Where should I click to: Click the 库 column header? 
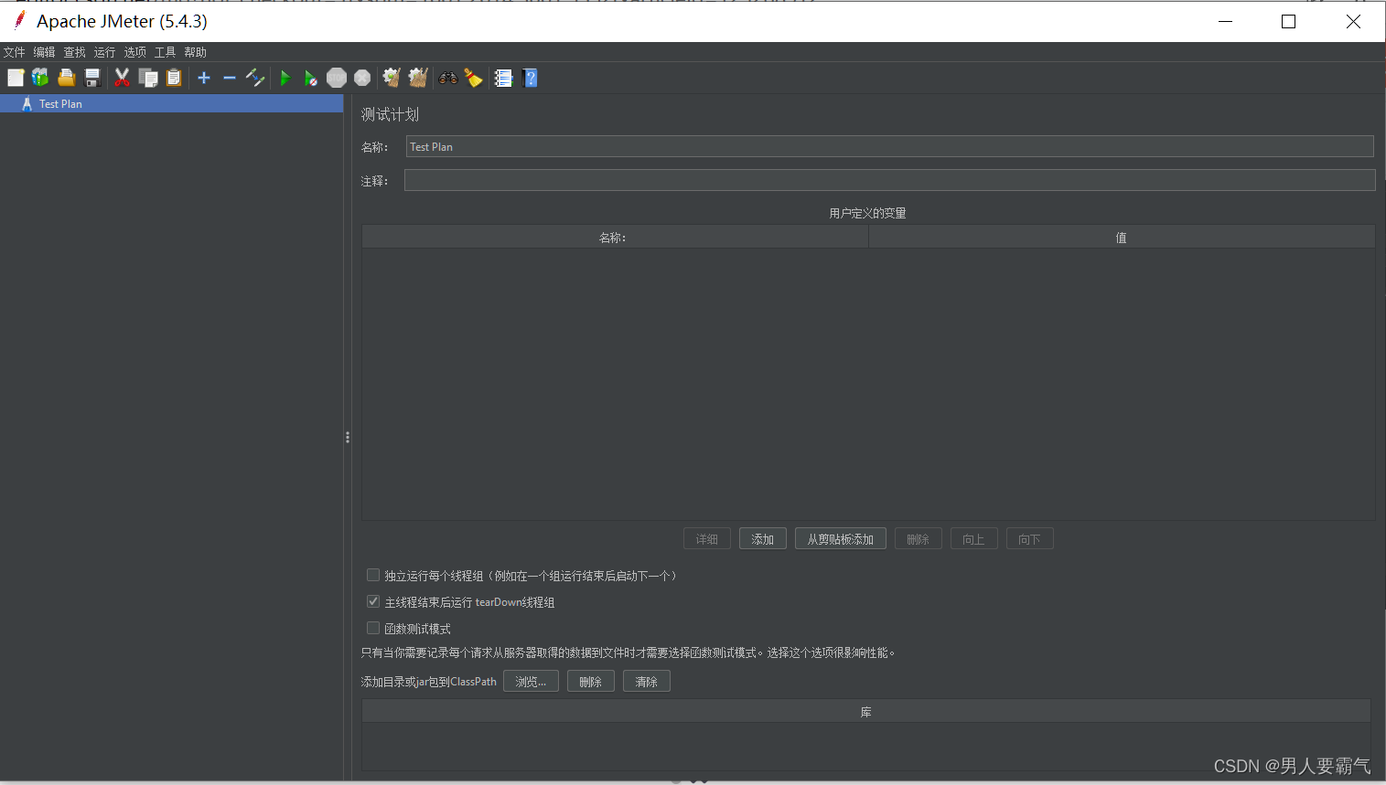(866, 712)
